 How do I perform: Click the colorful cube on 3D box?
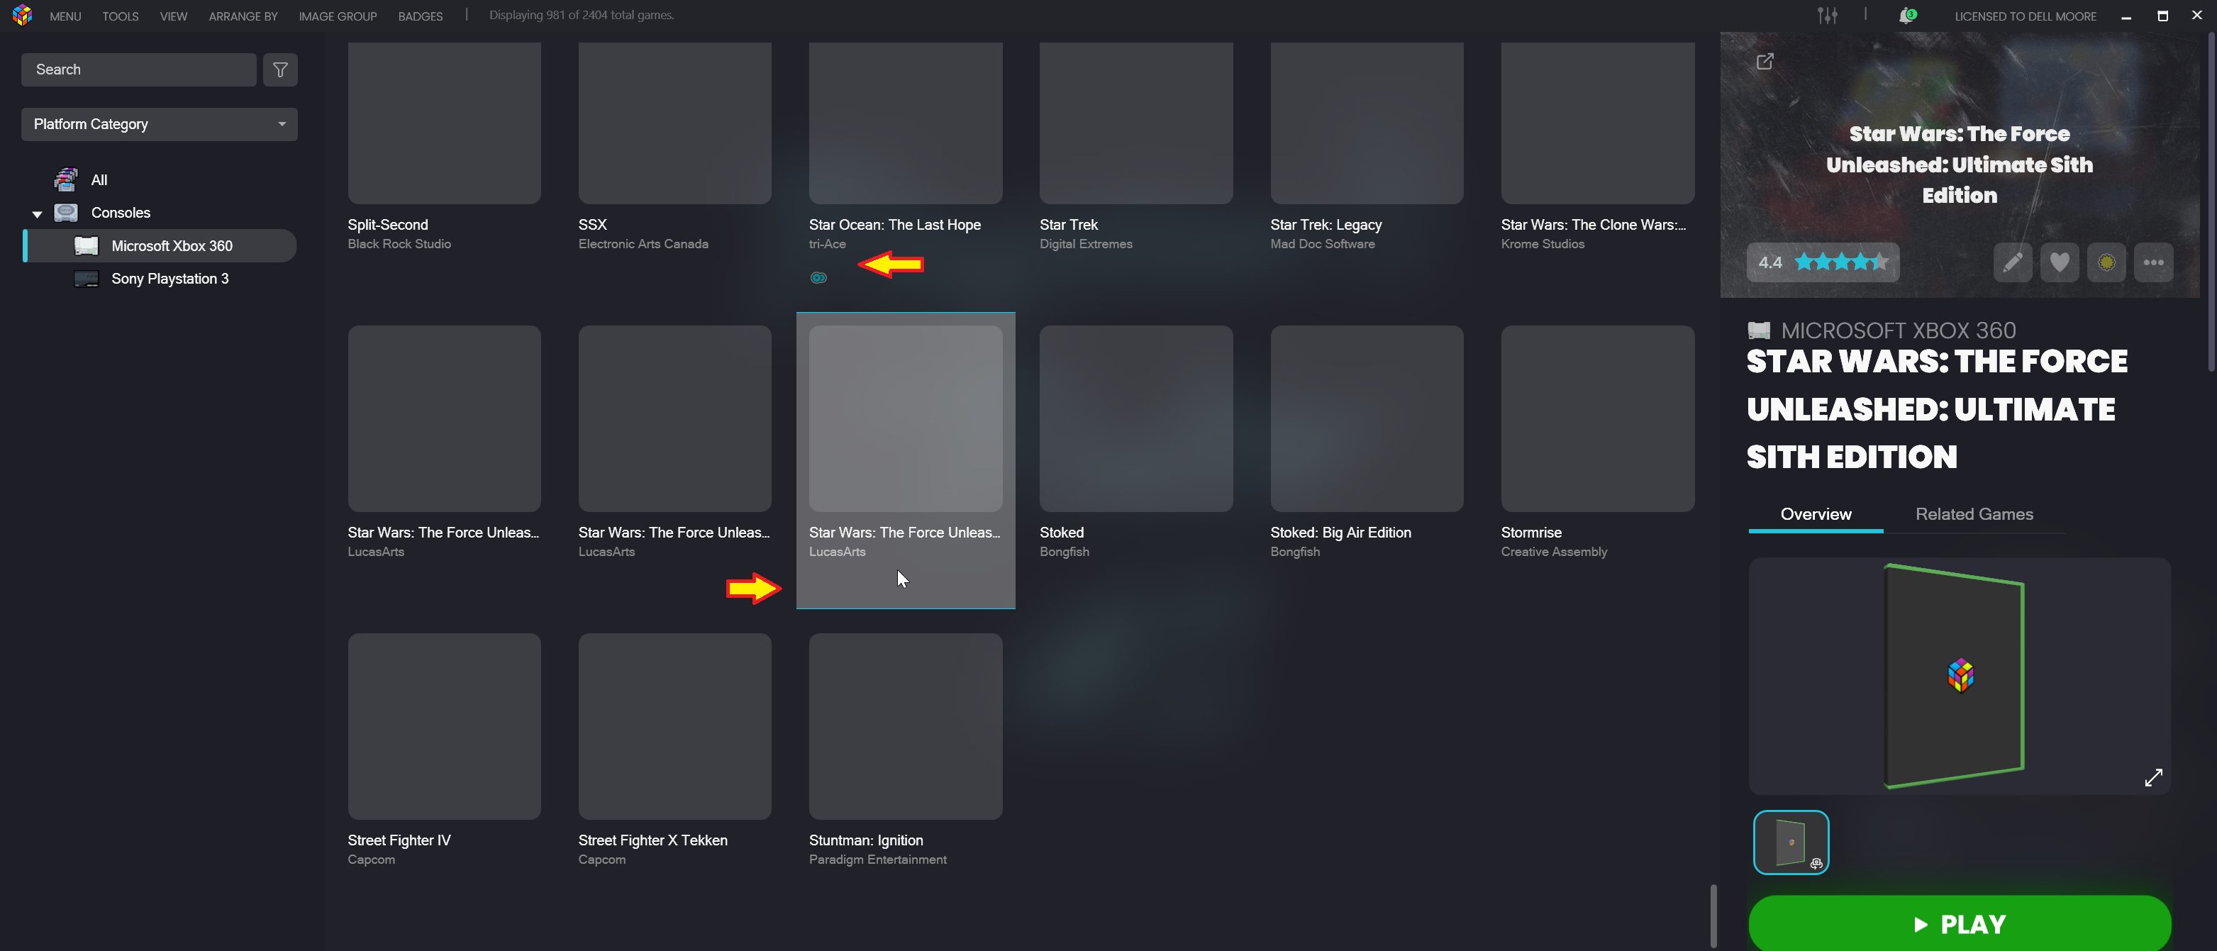1960,676
